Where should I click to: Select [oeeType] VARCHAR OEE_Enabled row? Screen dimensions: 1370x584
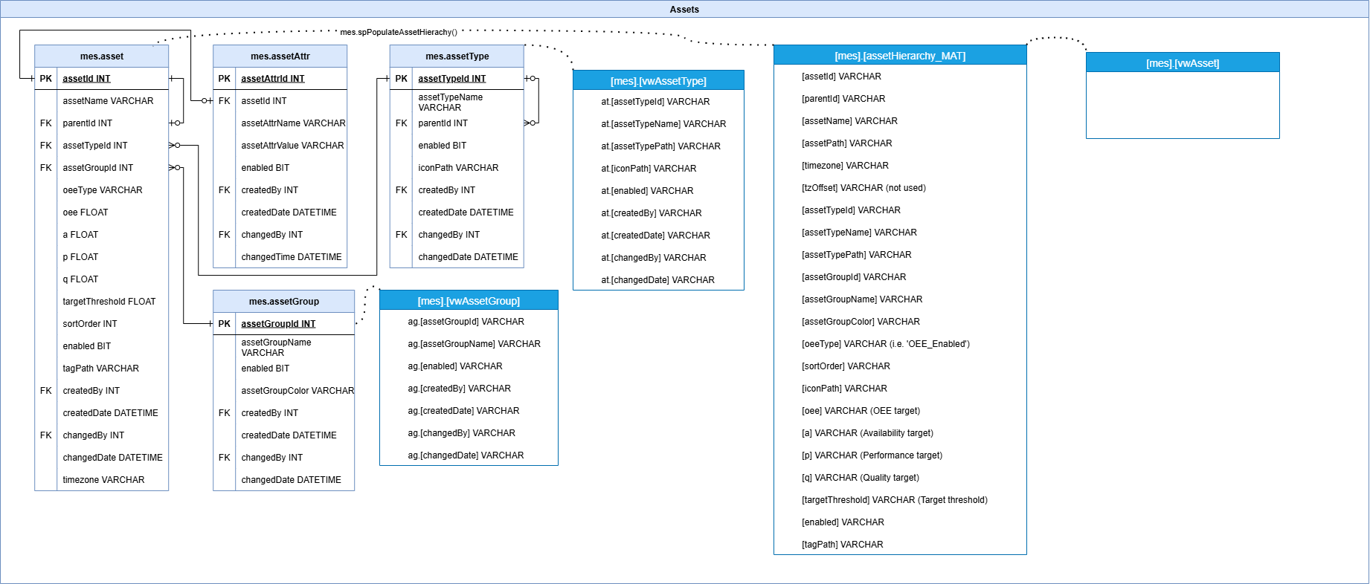tap(900, 344)
